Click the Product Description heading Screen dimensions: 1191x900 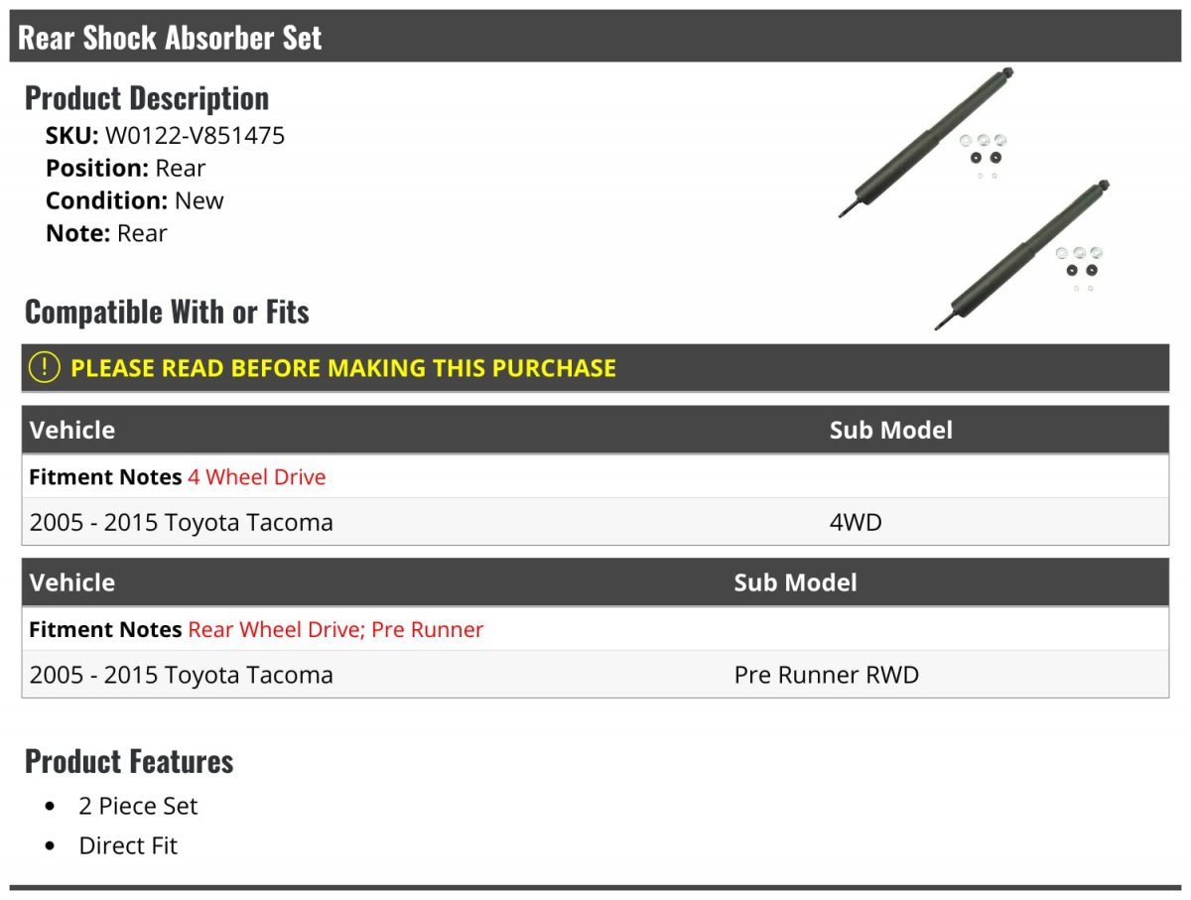[147, 98]
